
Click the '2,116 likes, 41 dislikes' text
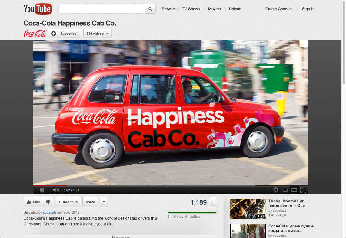(184, 217)
